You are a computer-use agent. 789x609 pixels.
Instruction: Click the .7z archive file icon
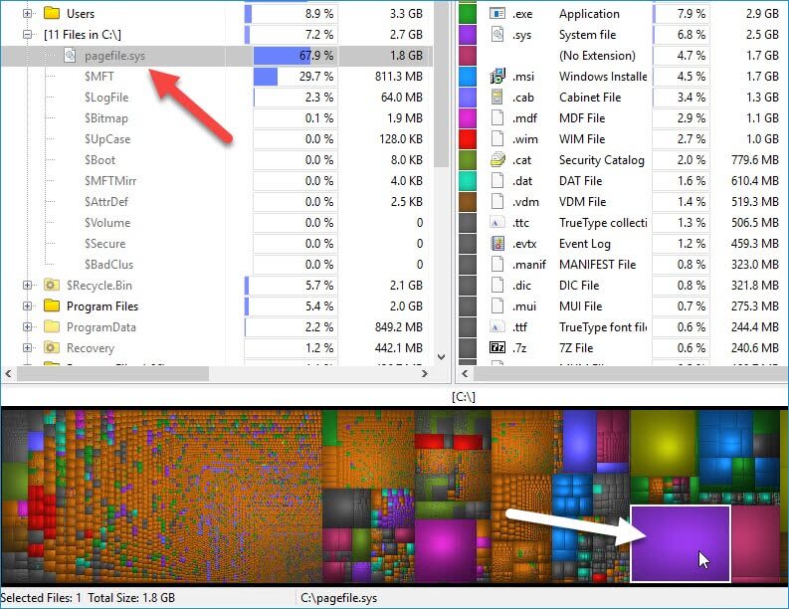(x=497, y=347)
